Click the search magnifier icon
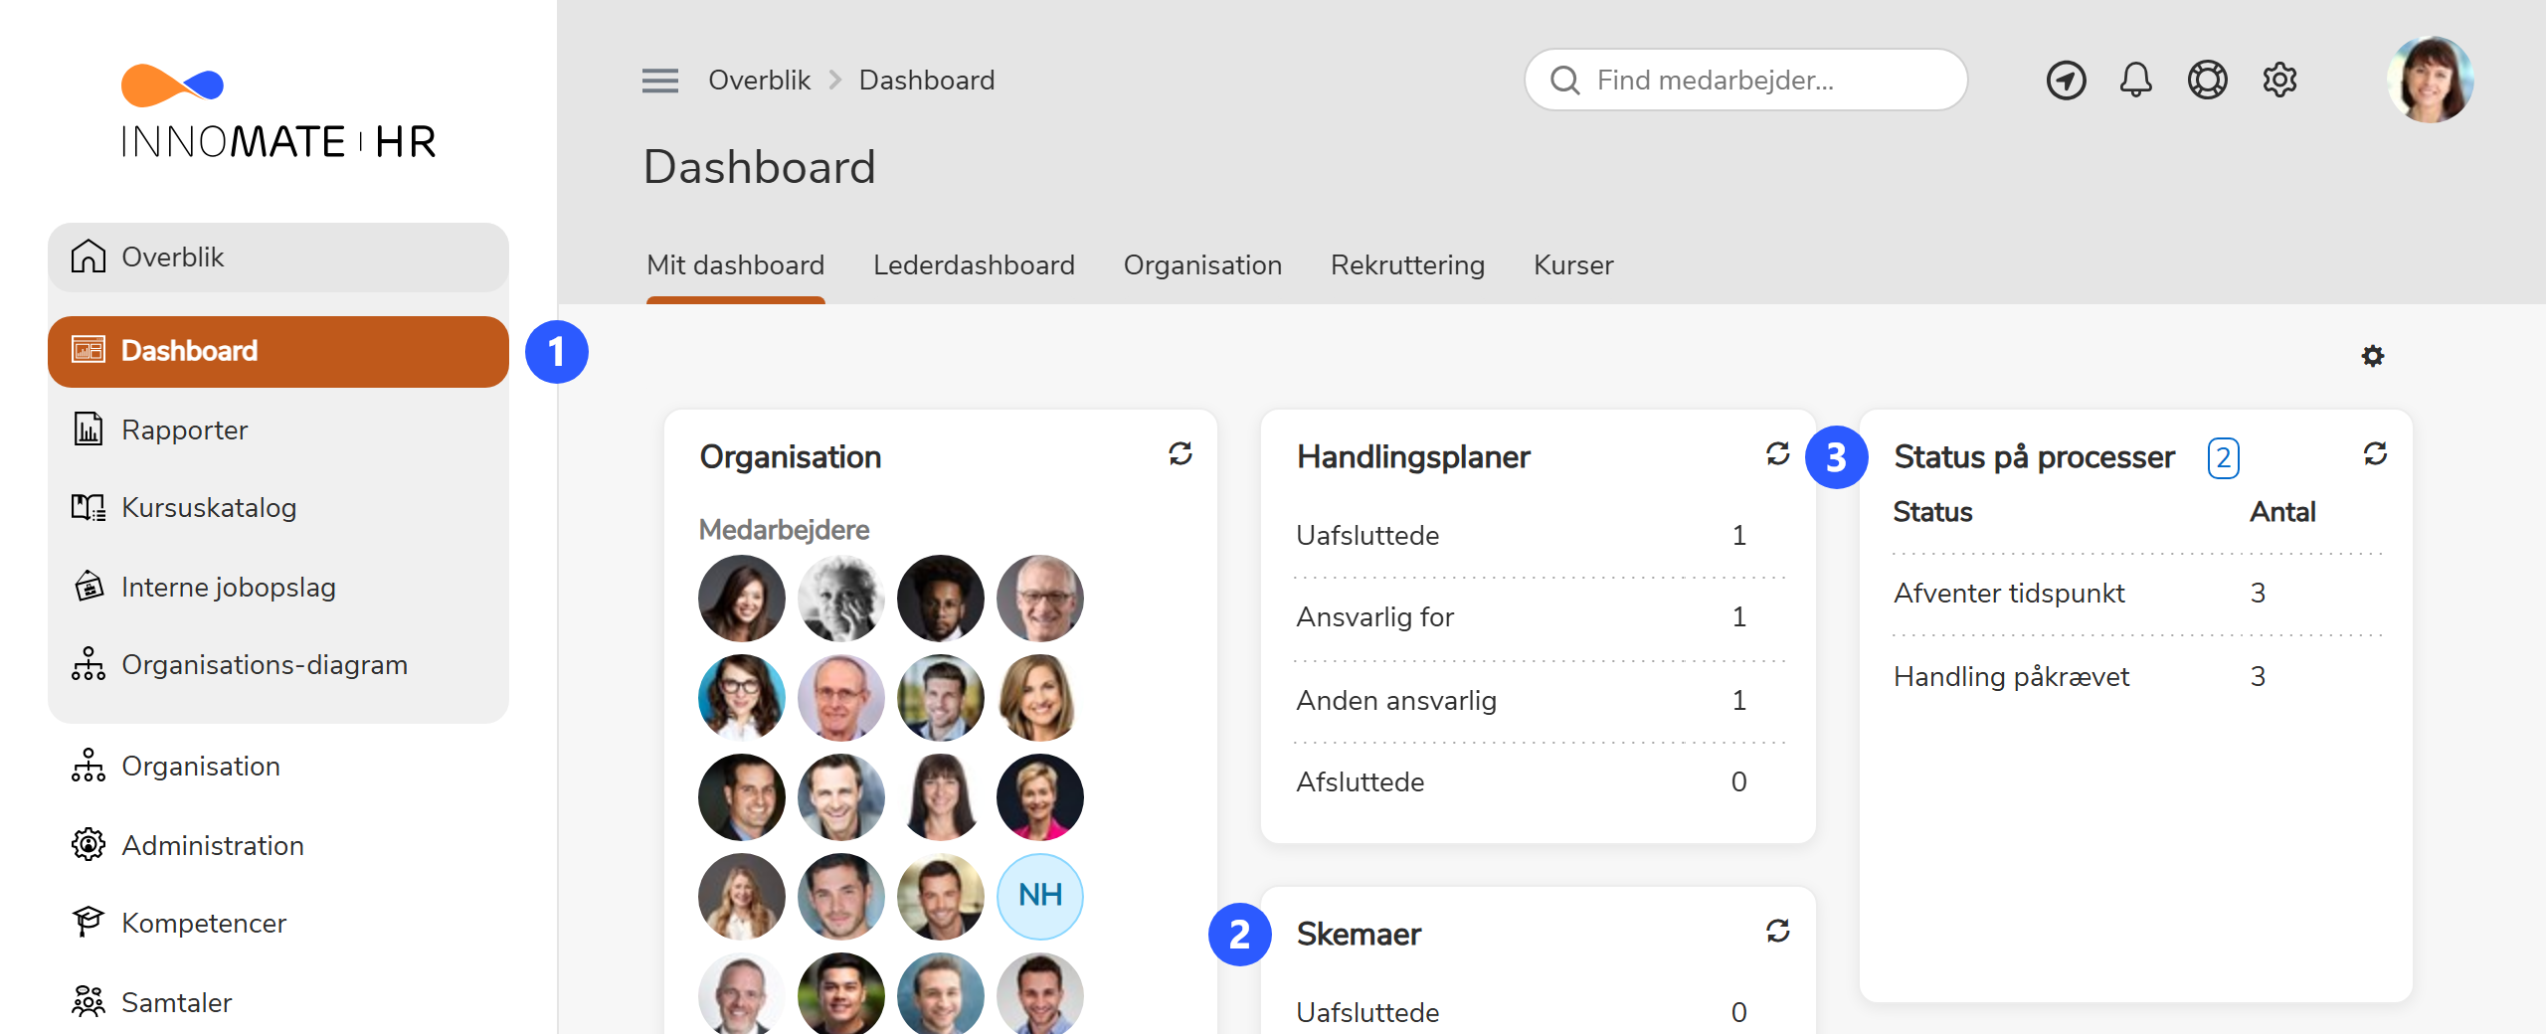 (x=1565, y=81)
